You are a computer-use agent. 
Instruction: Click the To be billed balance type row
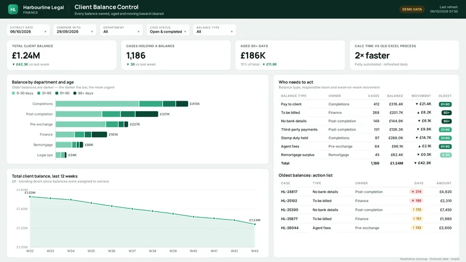point(366,112)
